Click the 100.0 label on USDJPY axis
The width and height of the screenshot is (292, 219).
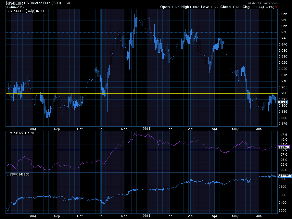tap(283, 170)
